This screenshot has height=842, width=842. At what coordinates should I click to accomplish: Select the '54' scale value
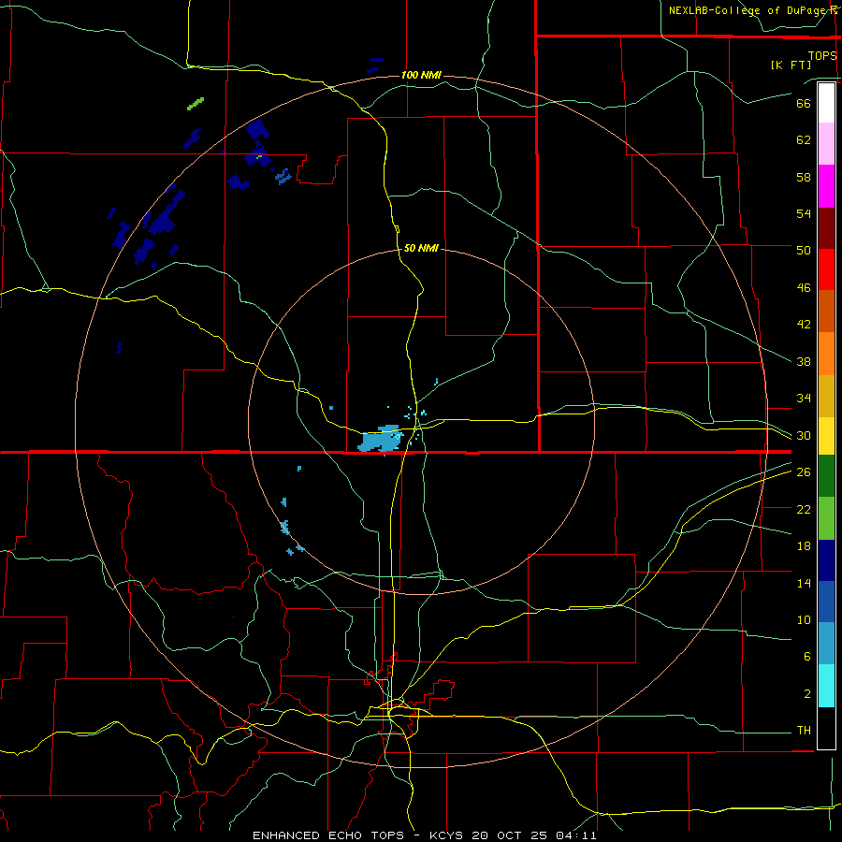(x=804, y=213)
